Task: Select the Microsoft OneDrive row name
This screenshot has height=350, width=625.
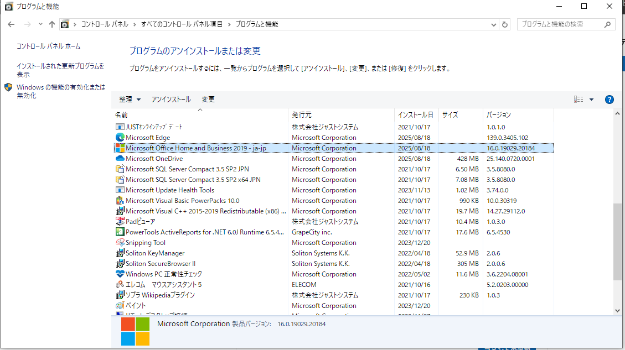Action: [x=154, y=159]
